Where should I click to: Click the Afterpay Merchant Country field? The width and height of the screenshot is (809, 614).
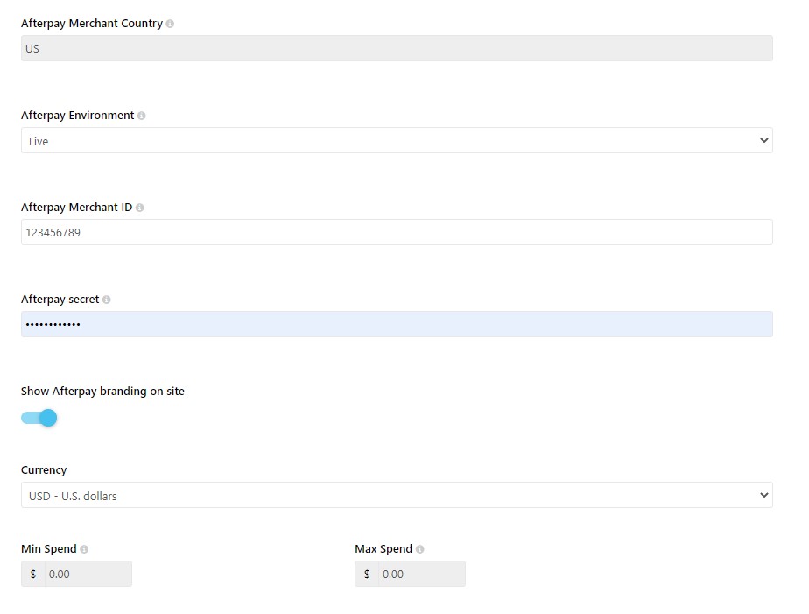coord(397,48)
